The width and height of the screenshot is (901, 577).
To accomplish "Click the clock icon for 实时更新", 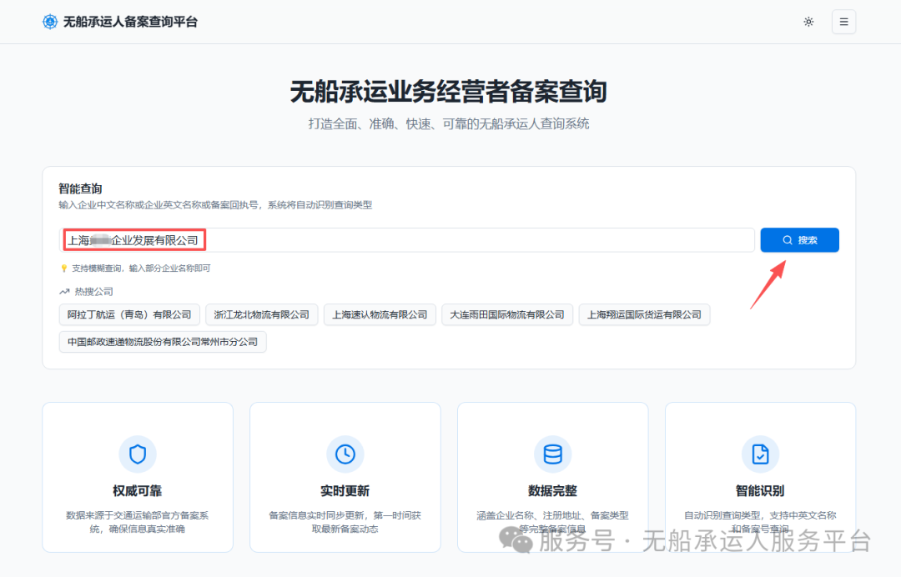I will (x=345, y=454).
